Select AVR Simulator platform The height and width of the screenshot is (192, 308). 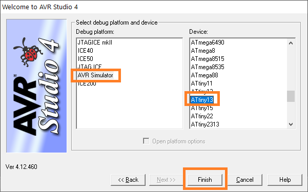click(95, 75)
